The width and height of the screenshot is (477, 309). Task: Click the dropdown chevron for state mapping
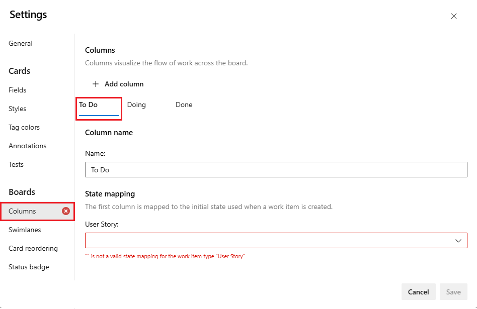(458, 240)
